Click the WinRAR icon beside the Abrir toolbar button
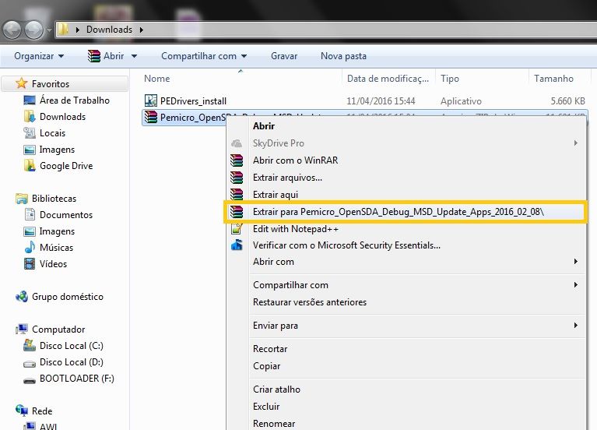This screenshot has height=430, width=597. 93,56
